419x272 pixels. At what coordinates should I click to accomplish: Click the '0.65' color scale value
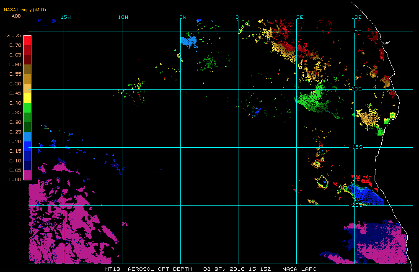(x=15, y=55)
